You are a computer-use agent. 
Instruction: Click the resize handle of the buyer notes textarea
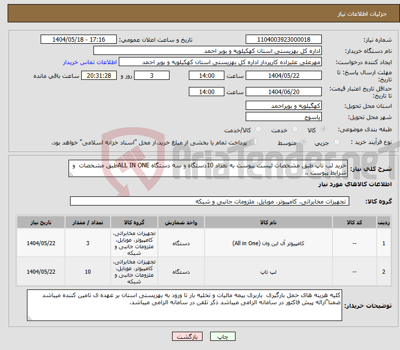(29, 318)
